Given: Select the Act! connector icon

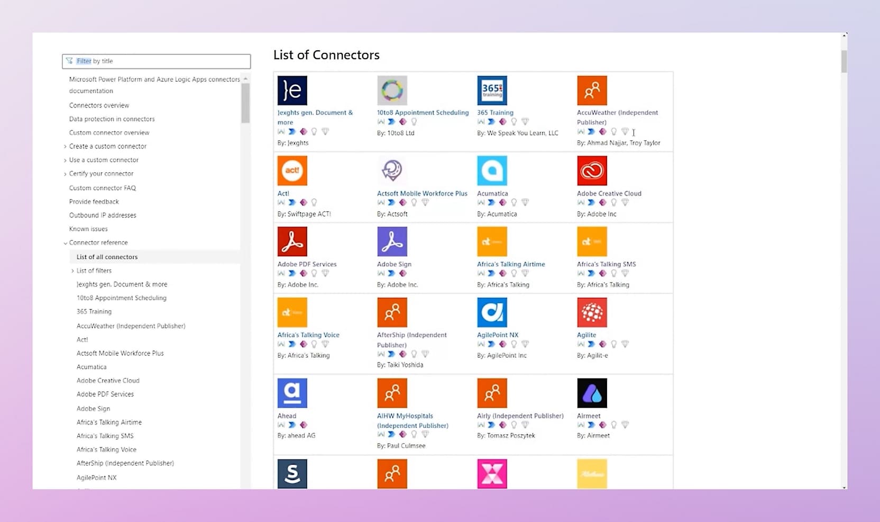Looking at the screenshot, I should (x=292, y=171).
